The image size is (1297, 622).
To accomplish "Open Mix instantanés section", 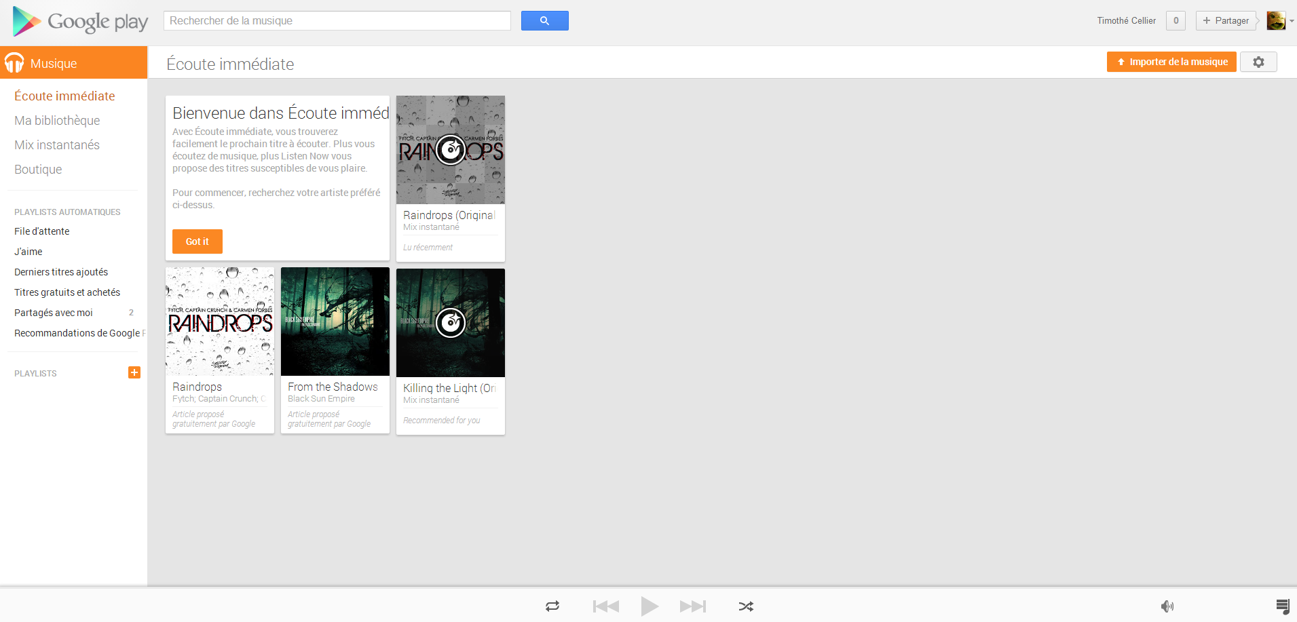I will (x=57, y=145).
